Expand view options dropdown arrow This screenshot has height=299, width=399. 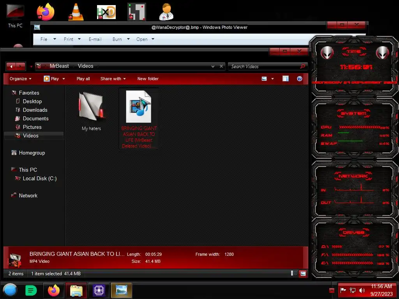(x=272, y=79)
